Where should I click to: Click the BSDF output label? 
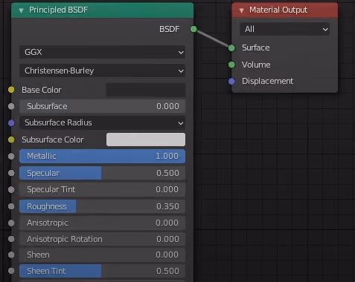pos(169,29)
